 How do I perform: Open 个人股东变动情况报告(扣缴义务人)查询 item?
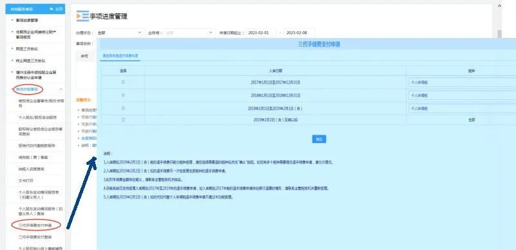point(41,211)
